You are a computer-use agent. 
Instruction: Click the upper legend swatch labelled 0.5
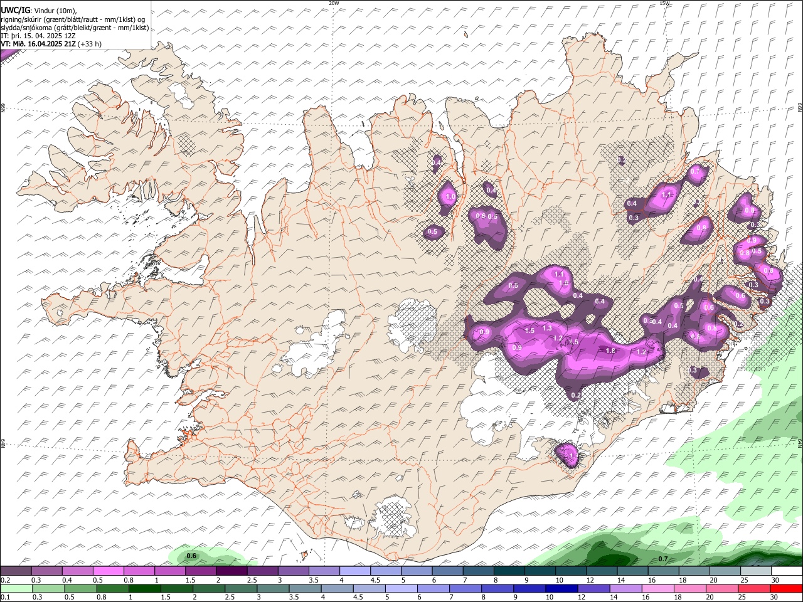[108, 571]
